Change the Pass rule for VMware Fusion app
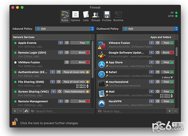The image size is (188, 136). pyautogui.click(x=168, y=43)
